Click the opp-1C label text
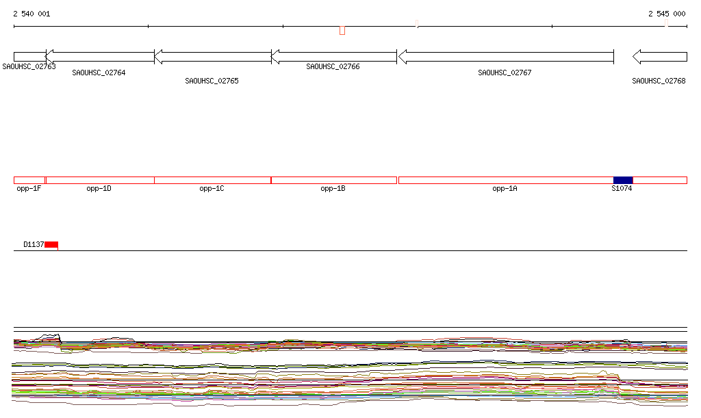701x418 pixels. [x=212, y=188]
